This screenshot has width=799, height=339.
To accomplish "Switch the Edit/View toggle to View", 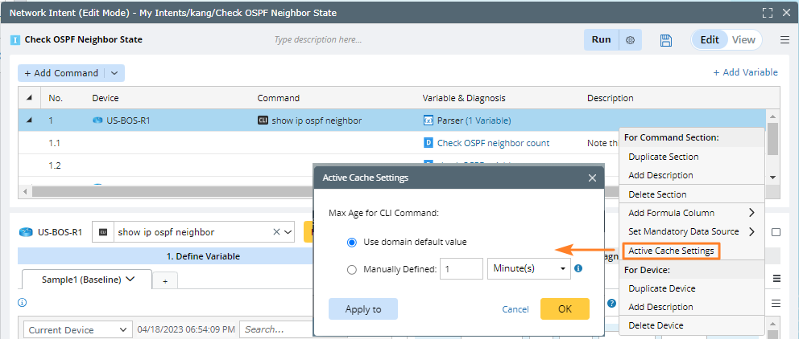I will click(x=743, y=40).
